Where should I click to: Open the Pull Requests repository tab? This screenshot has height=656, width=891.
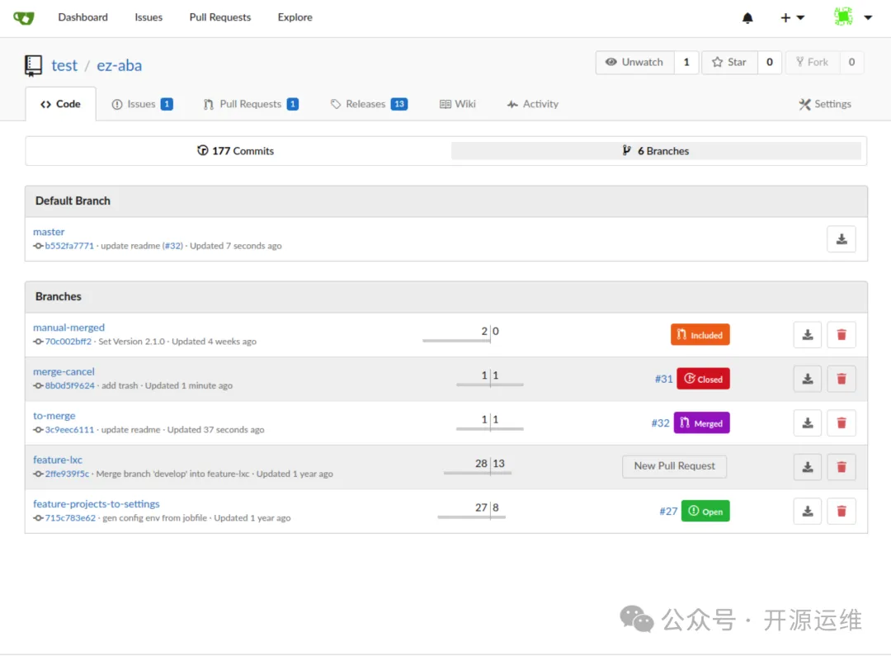click(x=250, y=105)
